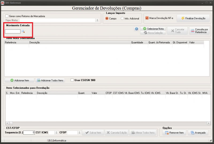The height and width of the screenshot is (144, 214).
Task: Click the Sequencia (S.) input field
Action: click(x=29, y=132)
